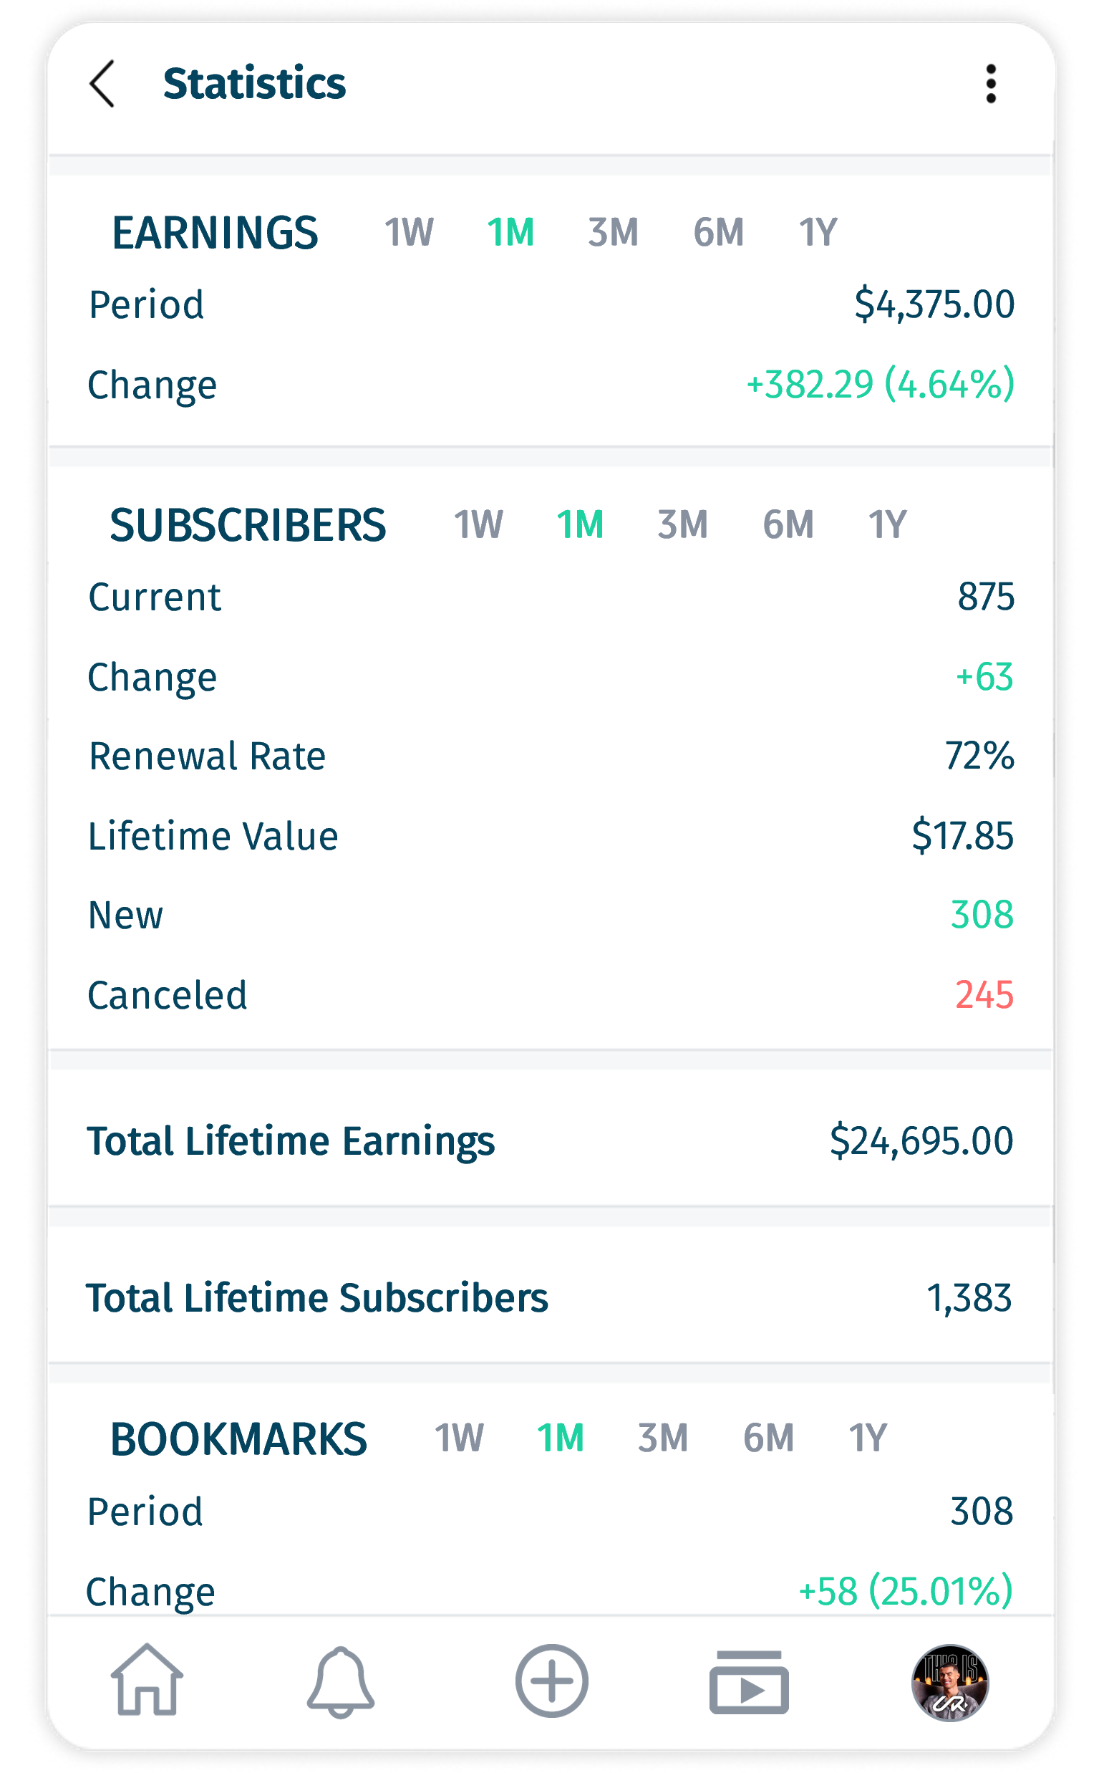
Task: Tap the back arrow icon
Action: [102, 84]
